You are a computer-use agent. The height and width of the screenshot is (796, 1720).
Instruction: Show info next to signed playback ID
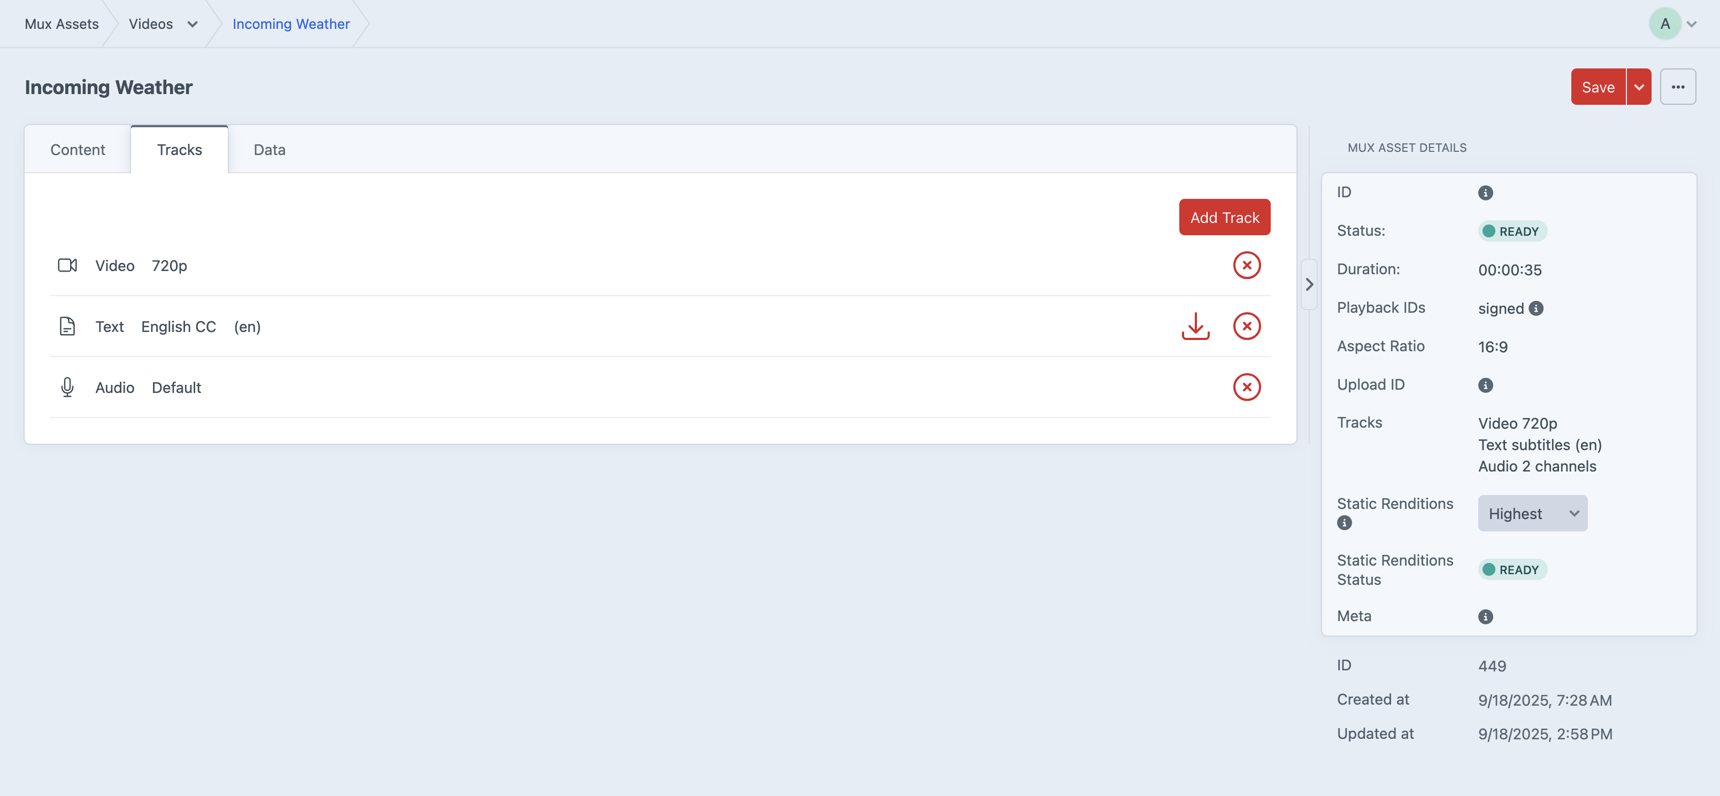pyautogui.click(x=1535, y=308)
